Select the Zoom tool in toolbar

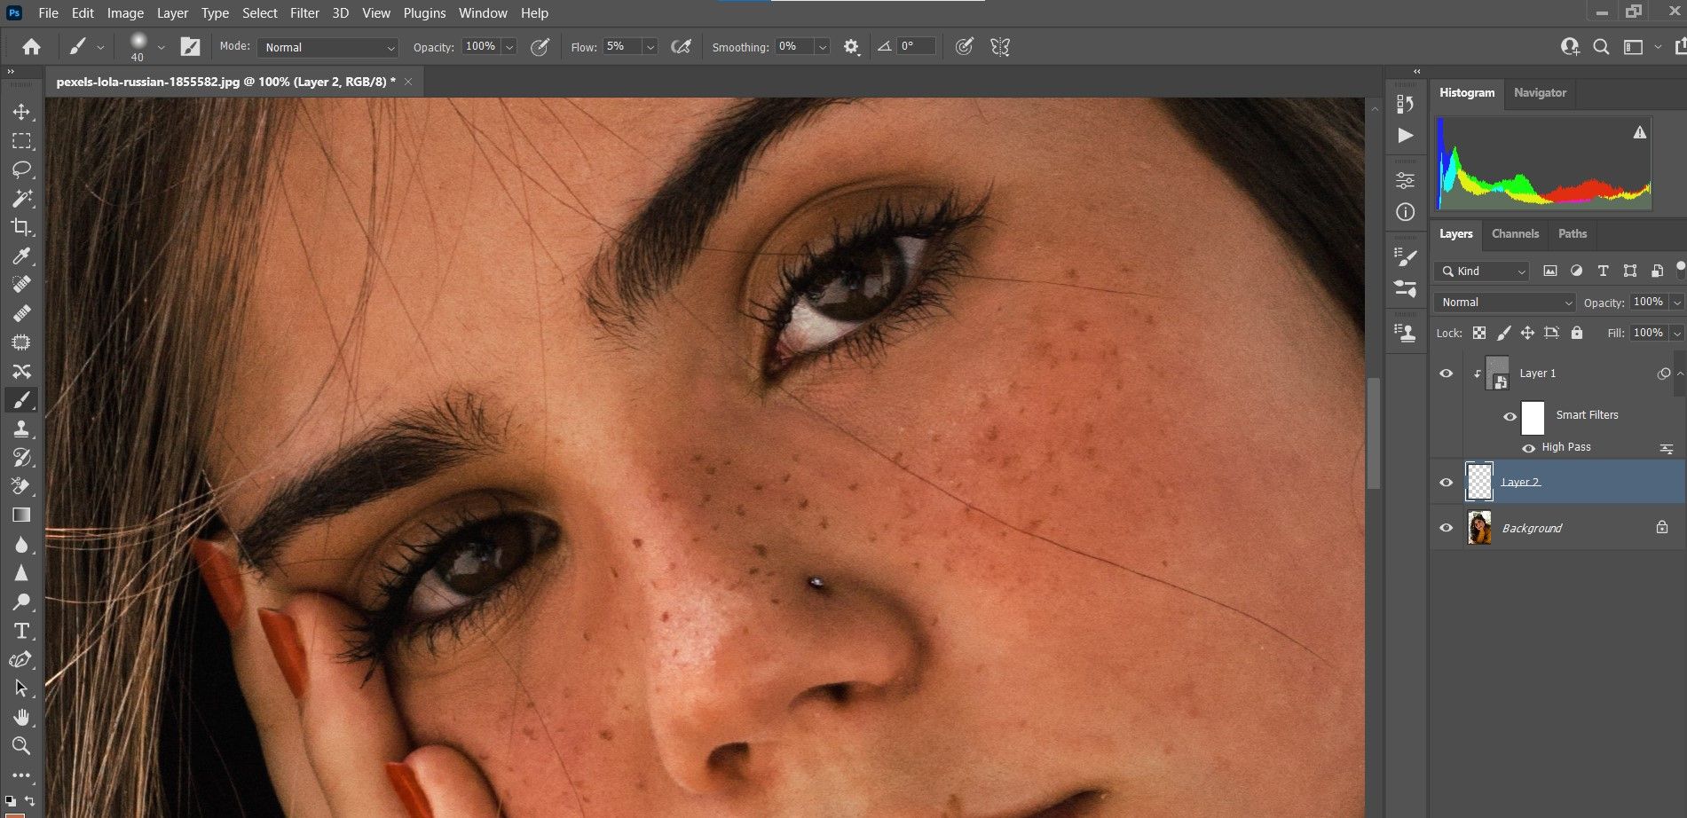[x=21, y=745]
